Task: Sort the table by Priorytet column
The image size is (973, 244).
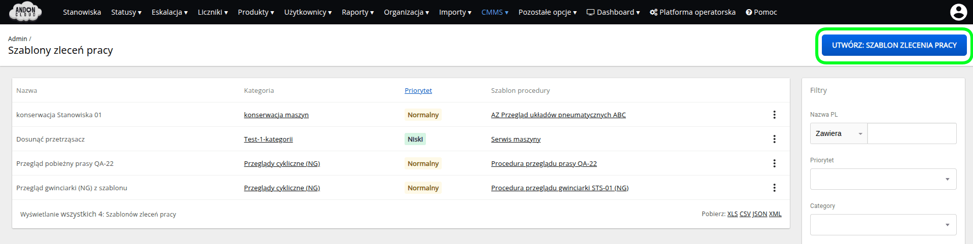Action: tap(418, 90)
